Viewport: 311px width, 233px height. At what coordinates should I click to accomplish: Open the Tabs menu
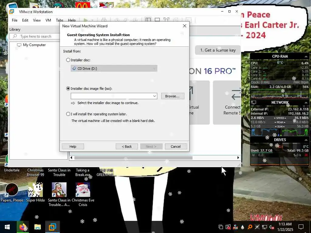[x=60, y=20]
